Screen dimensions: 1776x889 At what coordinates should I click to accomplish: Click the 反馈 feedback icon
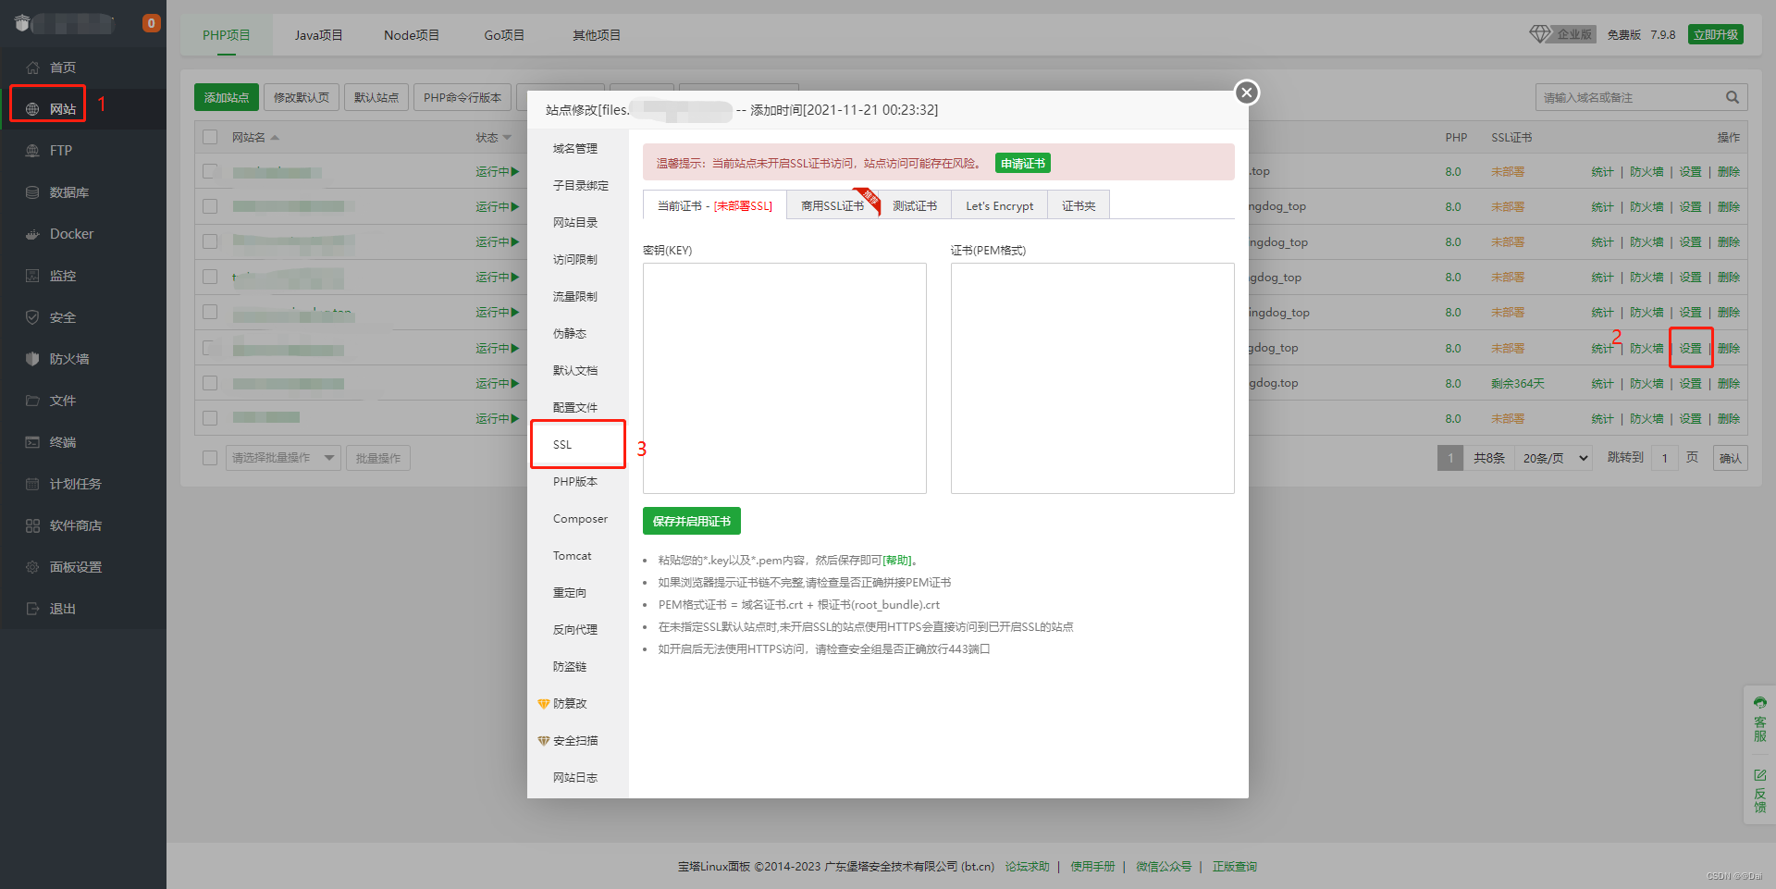point(1759,775)
